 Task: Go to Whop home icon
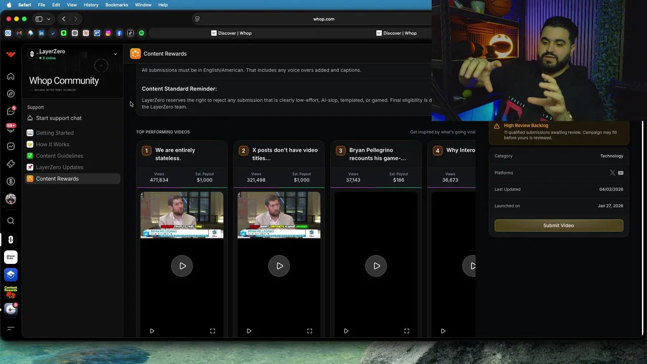(11, 76)
